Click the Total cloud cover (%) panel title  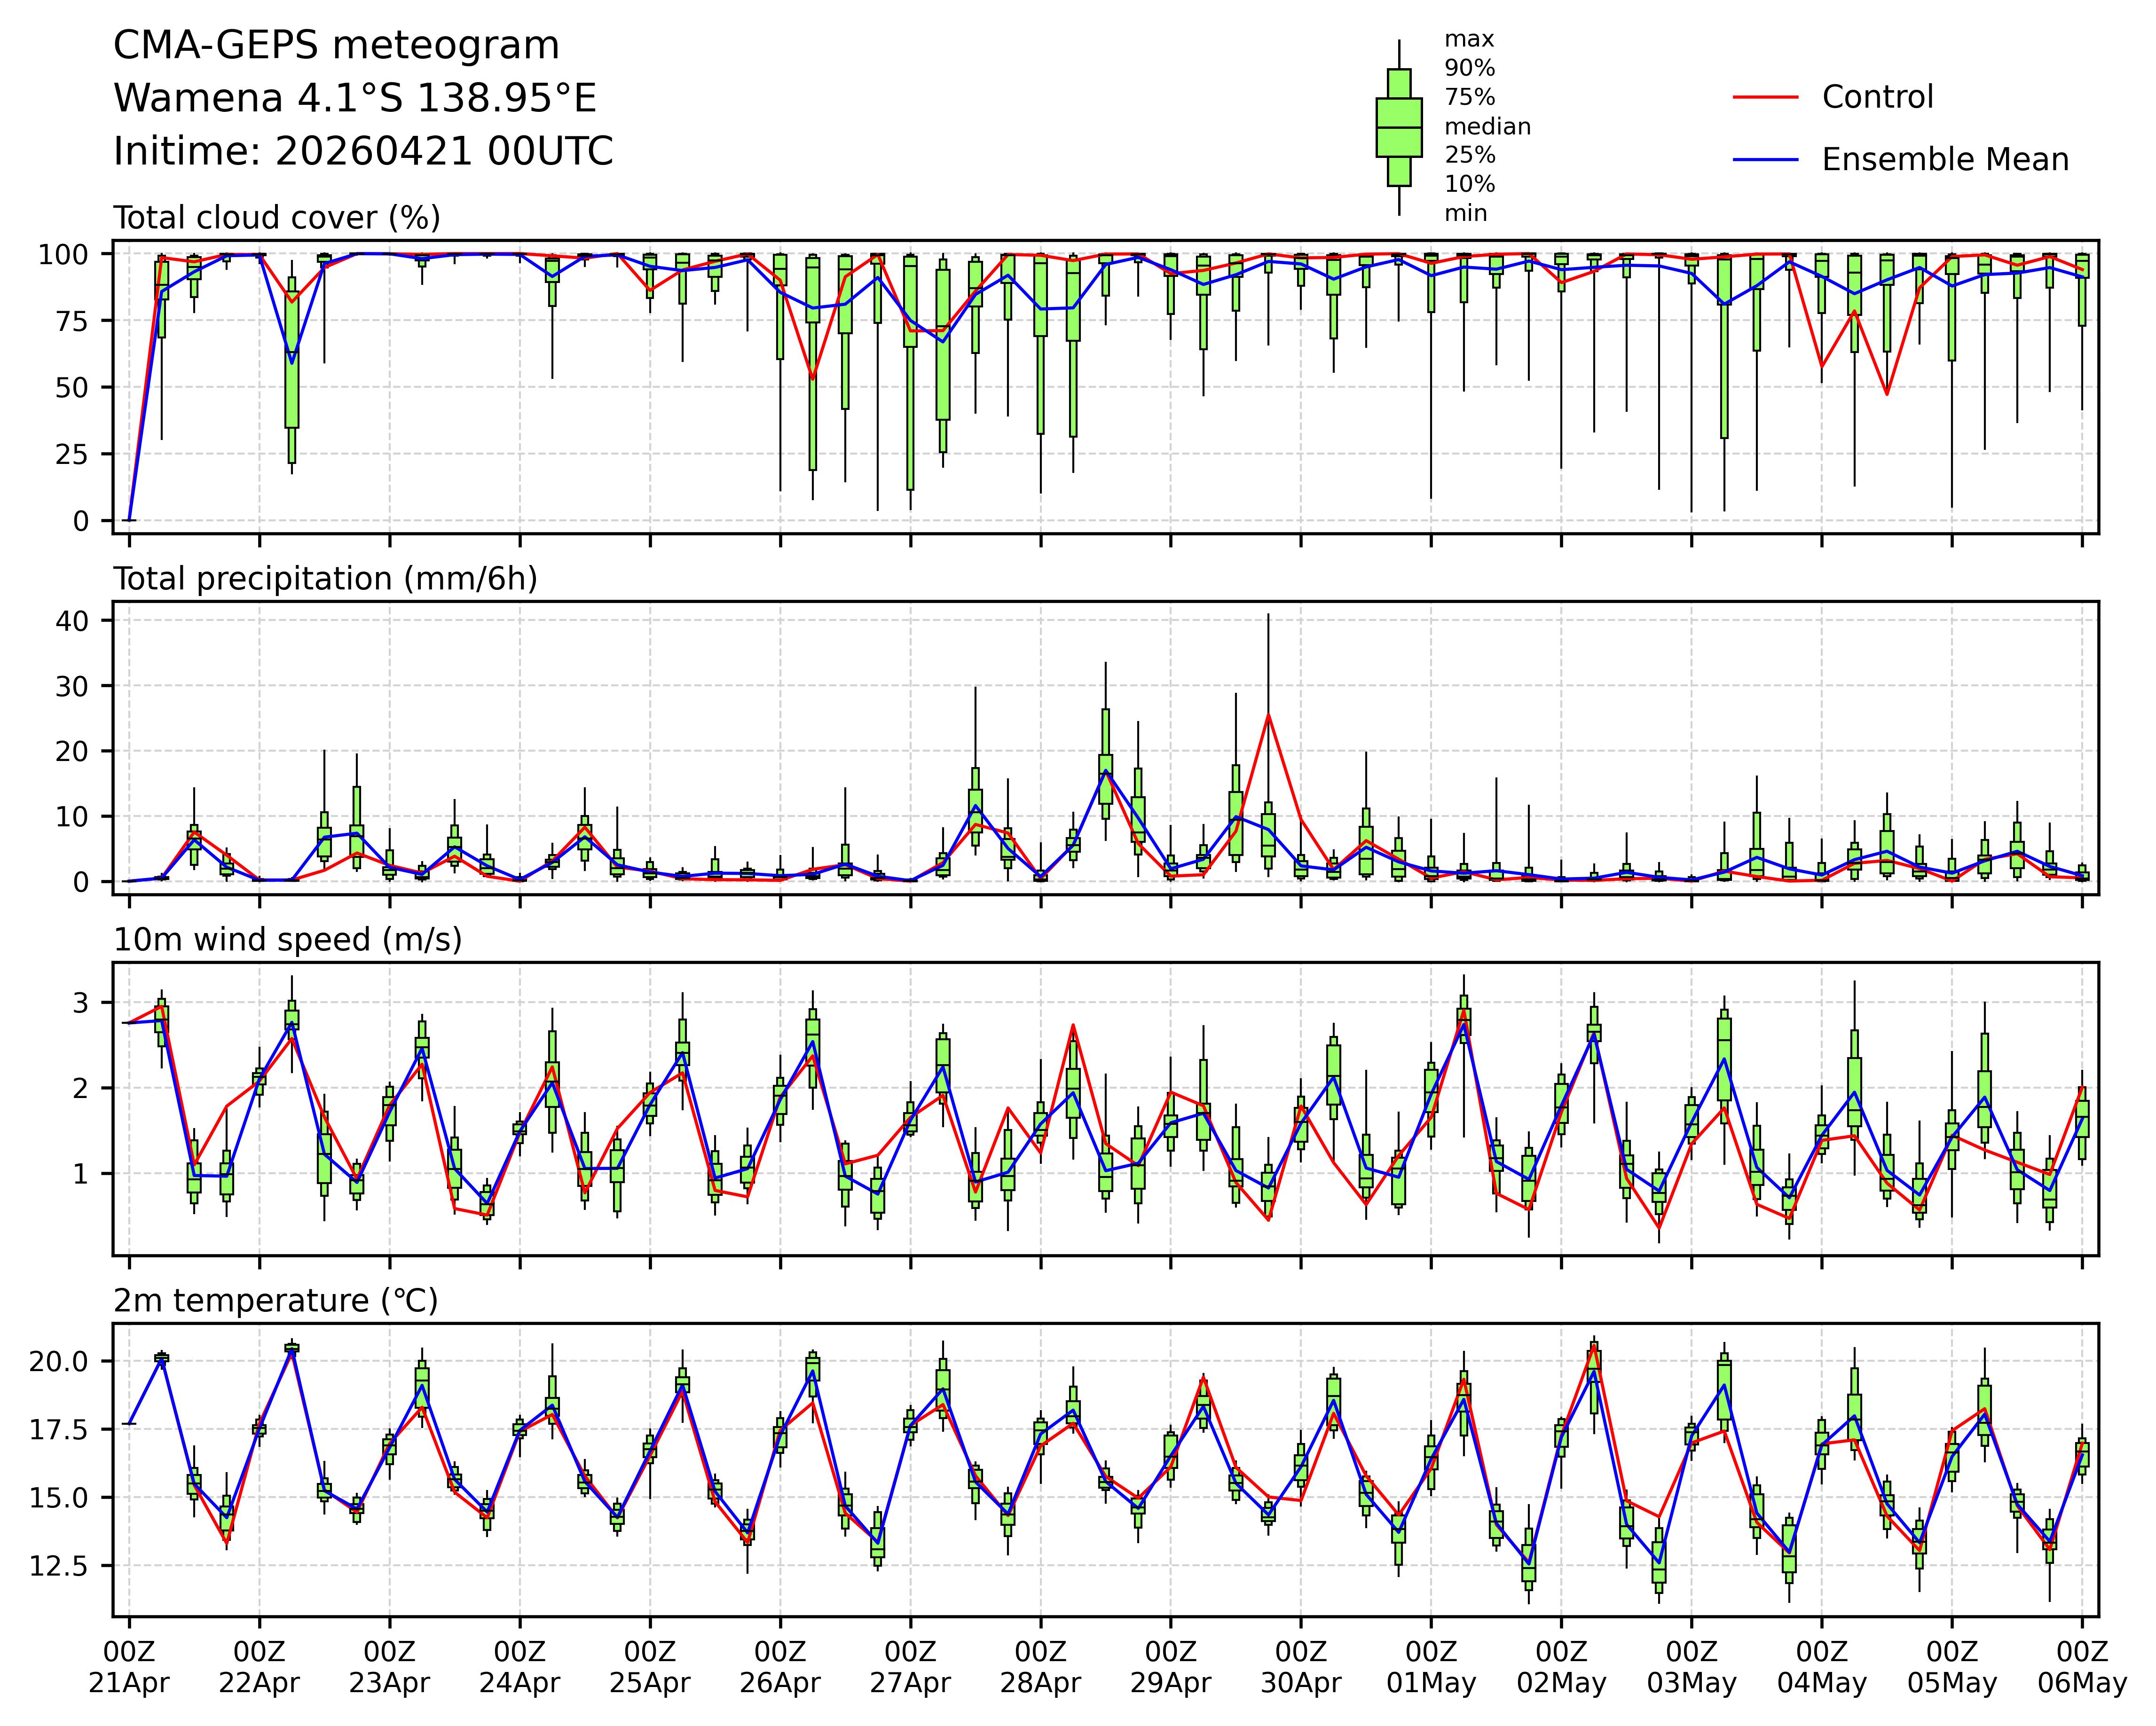pyautogui.click(x=277, y=218)
